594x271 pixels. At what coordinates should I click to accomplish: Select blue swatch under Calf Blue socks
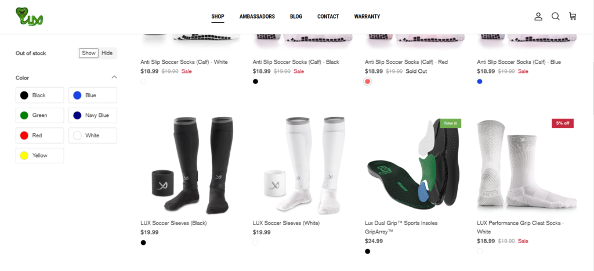(x=480, y=81)
